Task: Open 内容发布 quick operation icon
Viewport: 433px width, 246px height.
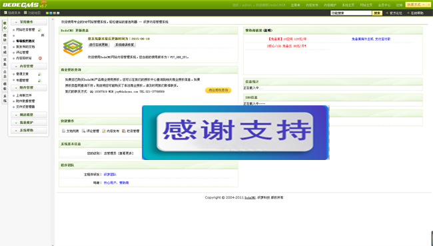Action: coord(104,131)
